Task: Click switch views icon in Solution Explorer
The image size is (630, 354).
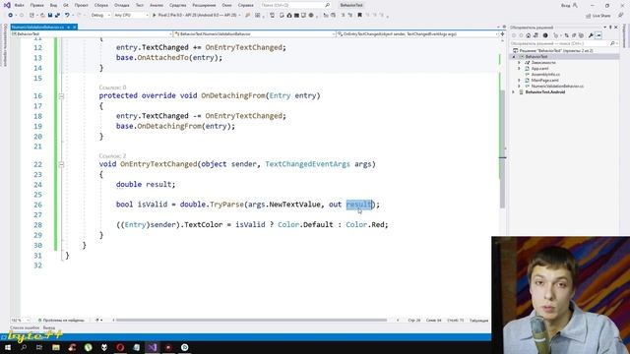Action: pyautogui.click(x=535, y=35)
